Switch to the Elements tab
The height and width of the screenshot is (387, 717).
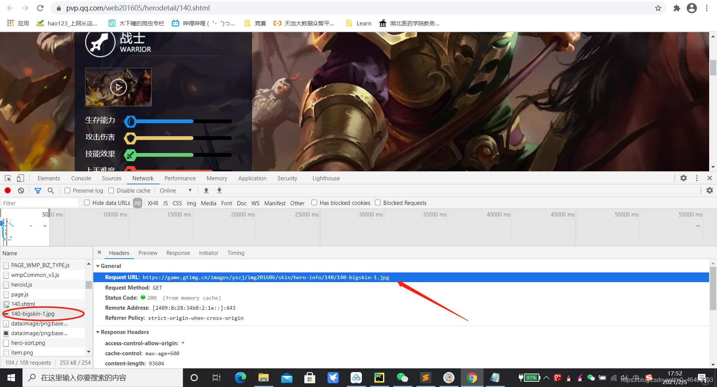(x=49, y=178)
